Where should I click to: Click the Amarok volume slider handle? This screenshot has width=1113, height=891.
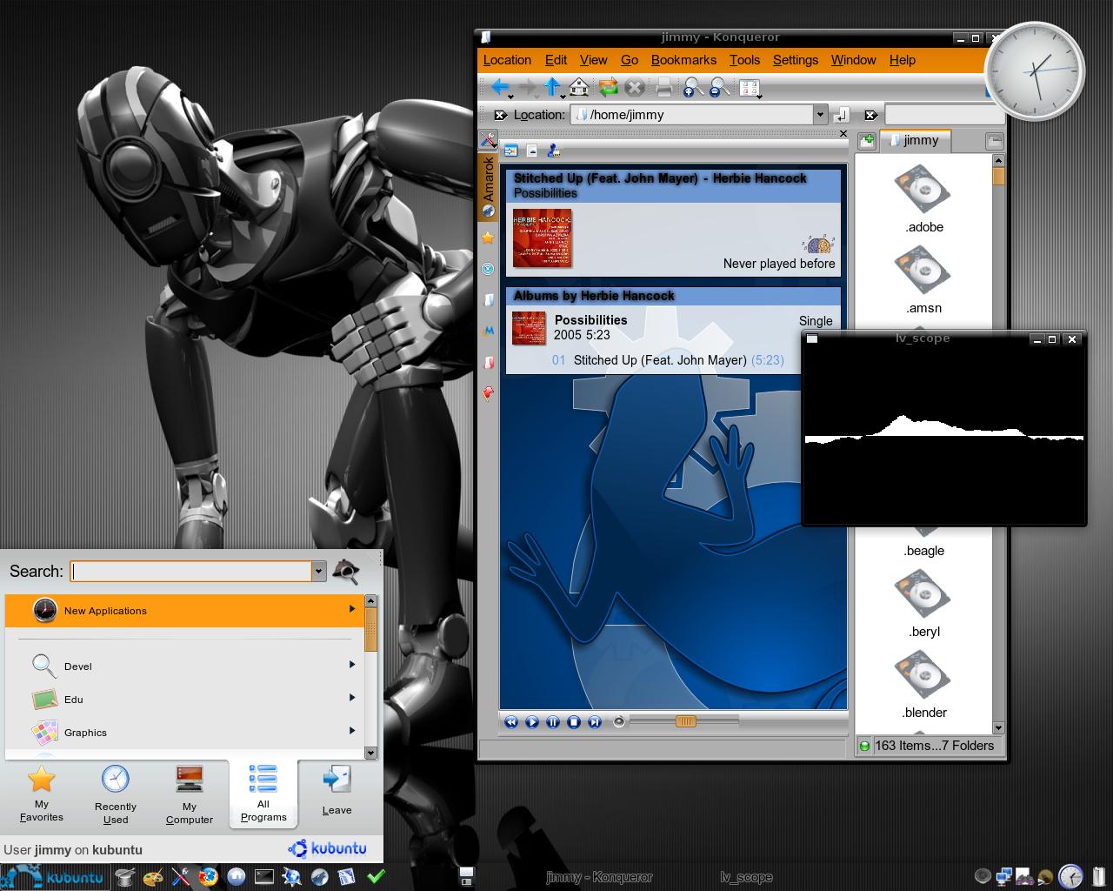pyautogui.click(x=685, y=721)
